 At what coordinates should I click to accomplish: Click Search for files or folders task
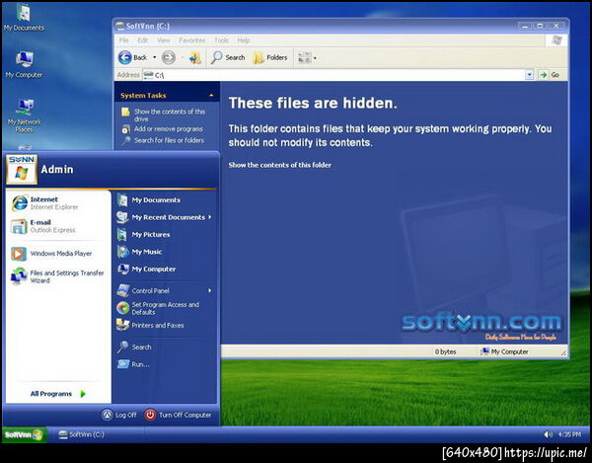[x=169, y=140]
